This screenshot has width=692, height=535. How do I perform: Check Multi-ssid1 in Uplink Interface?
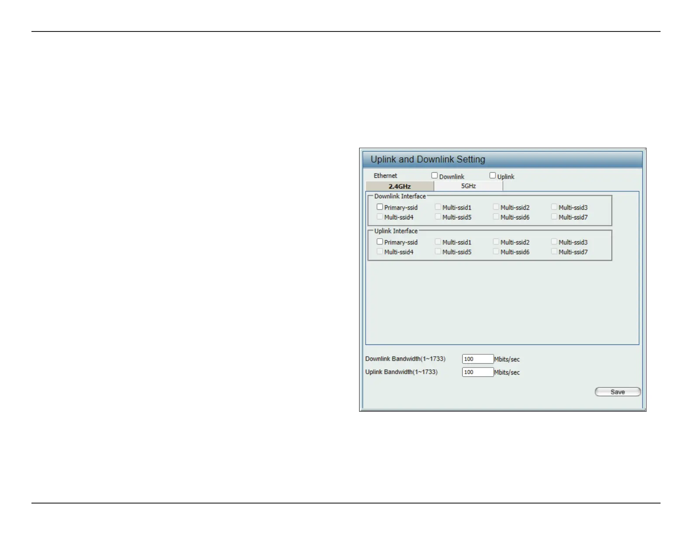(438, 242)
